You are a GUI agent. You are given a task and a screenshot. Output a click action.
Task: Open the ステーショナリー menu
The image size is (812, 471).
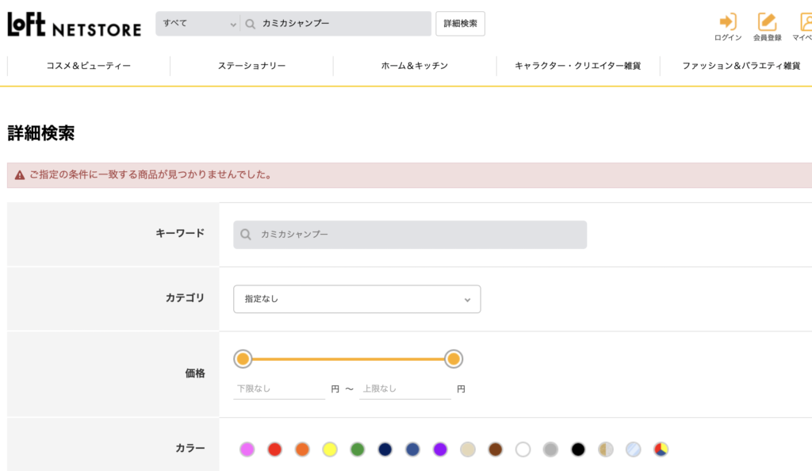pos(251,66)
